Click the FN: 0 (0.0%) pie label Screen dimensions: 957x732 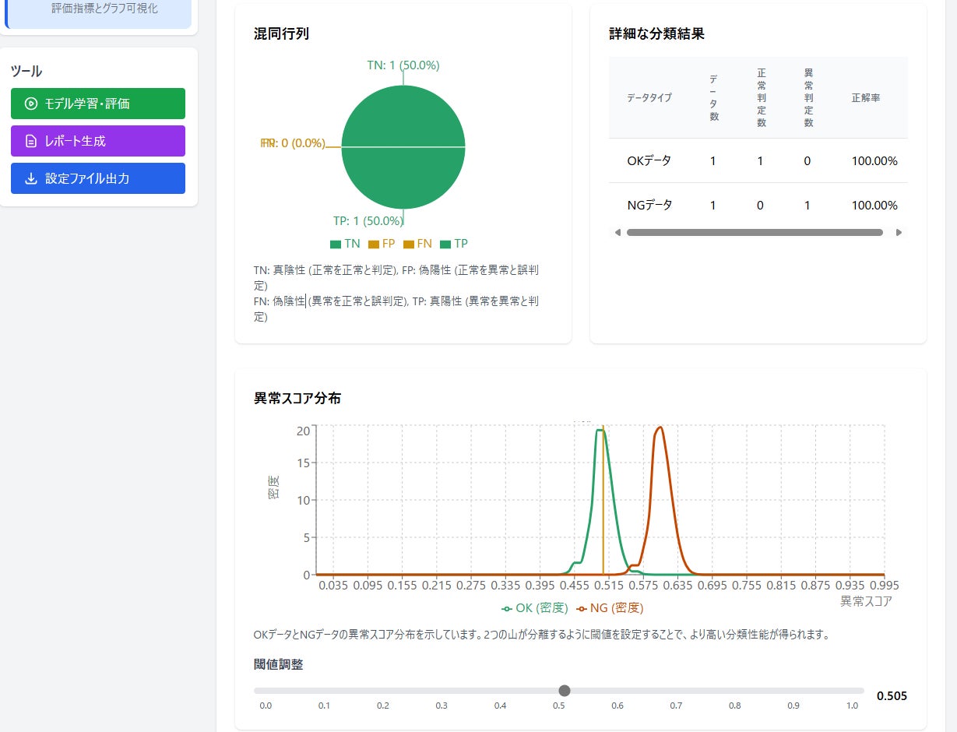click(x=292, y=143)
